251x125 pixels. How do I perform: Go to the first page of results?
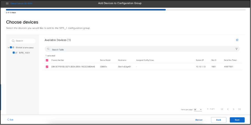tap(222, 109)
